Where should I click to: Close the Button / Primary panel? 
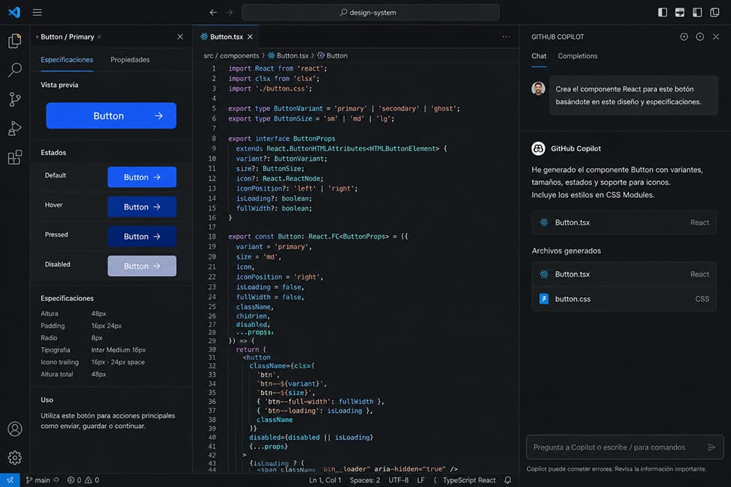pyautogui.click(x=180, y=37)
